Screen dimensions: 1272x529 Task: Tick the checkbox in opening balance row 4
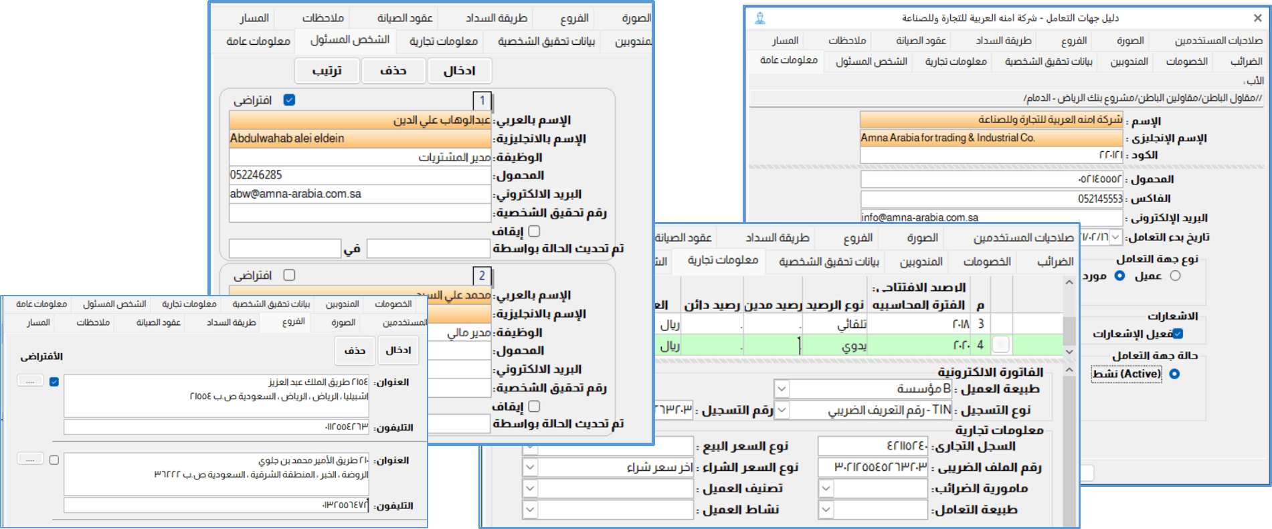click(x=1001, y=345)
